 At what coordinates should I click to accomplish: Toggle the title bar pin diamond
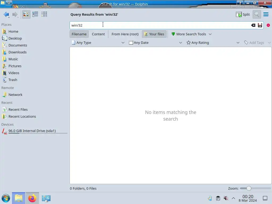(x=9, y=3)
